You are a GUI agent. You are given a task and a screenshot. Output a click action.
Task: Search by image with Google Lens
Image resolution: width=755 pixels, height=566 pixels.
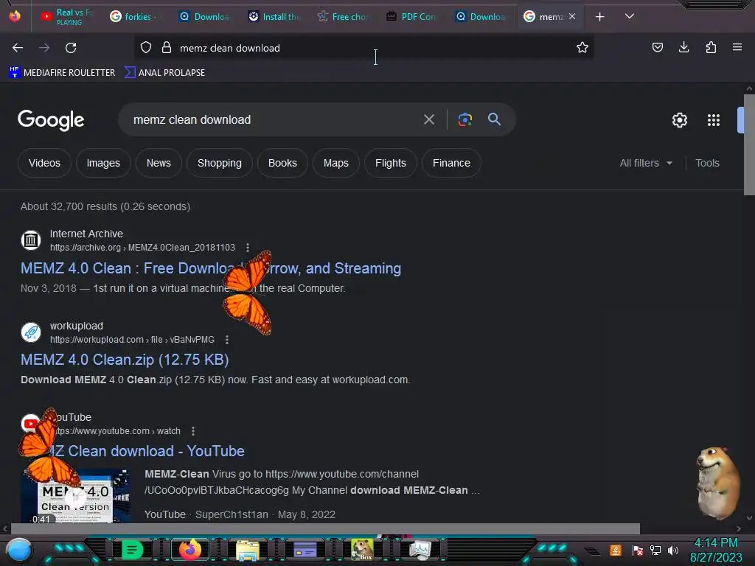(x=465, y=119)
